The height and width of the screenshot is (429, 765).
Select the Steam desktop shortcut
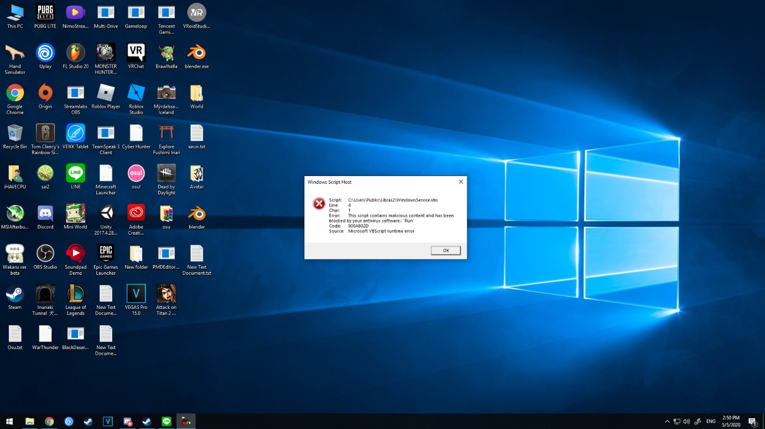15,298
